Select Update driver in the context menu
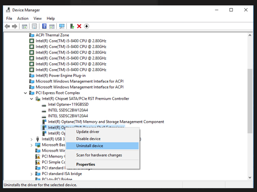 87,132
